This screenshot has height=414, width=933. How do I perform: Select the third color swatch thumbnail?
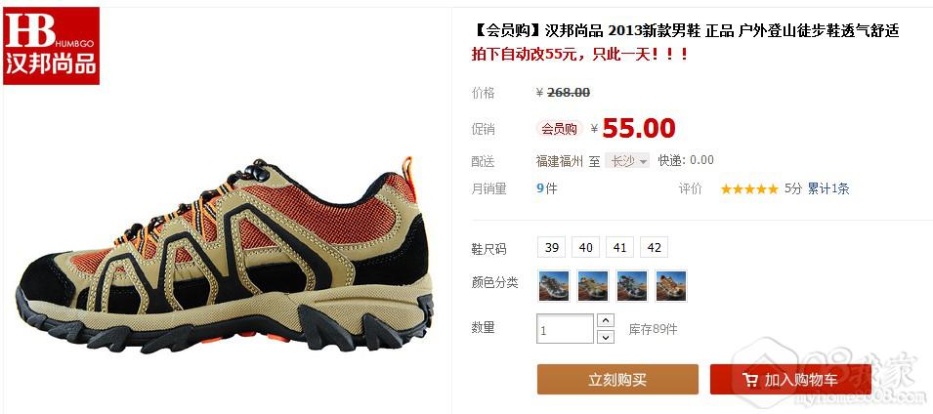click(x=632, y=286)
